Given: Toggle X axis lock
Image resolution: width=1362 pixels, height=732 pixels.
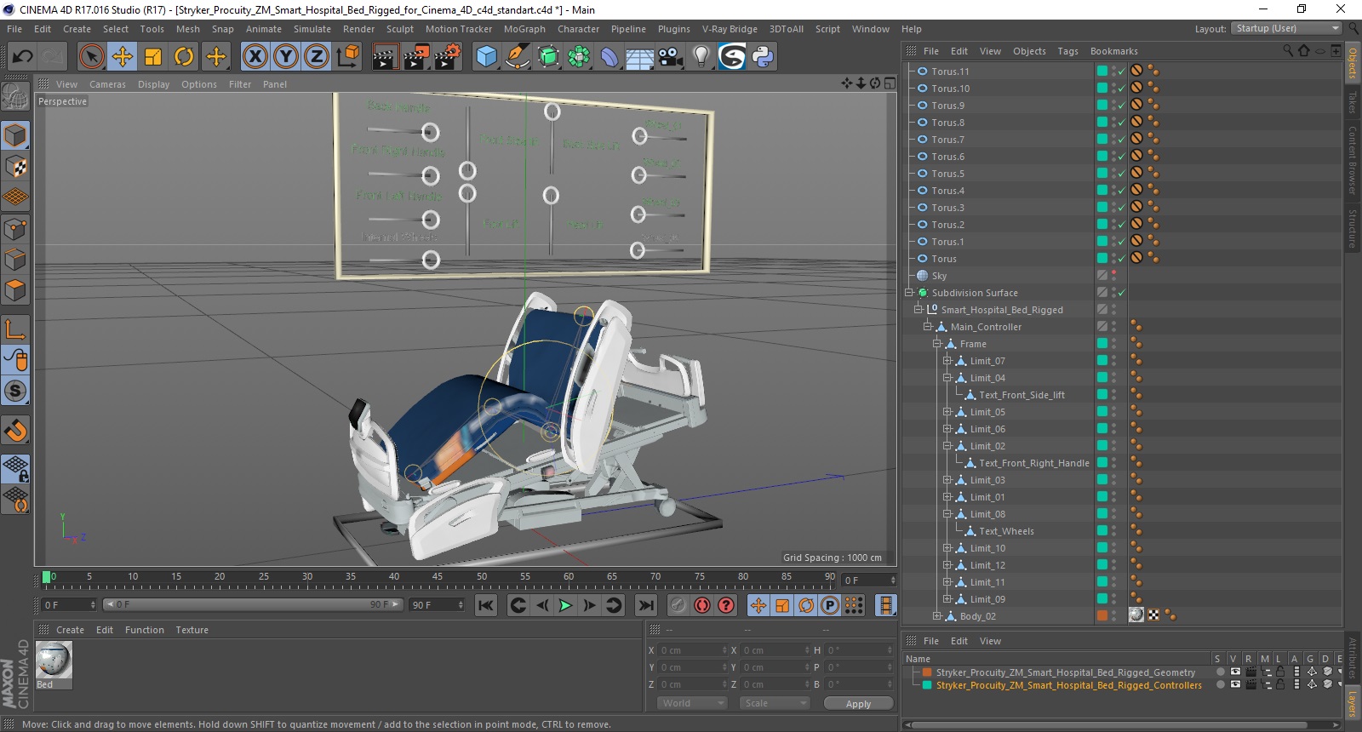Looking at the screenshot, I should [x=255, y=57].
